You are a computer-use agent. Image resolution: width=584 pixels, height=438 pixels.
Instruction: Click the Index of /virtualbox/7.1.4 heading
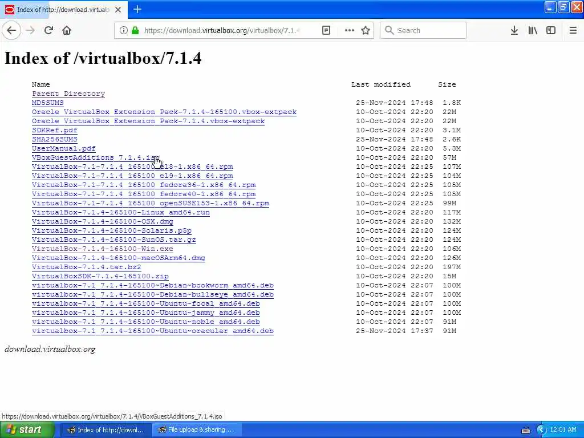coord(103,58)
